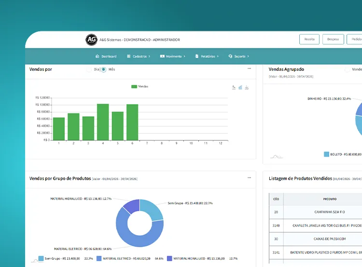Toggle the green Vendas legend swatch
The height and width of the screenshot is (267, 362).
(134, 86)
